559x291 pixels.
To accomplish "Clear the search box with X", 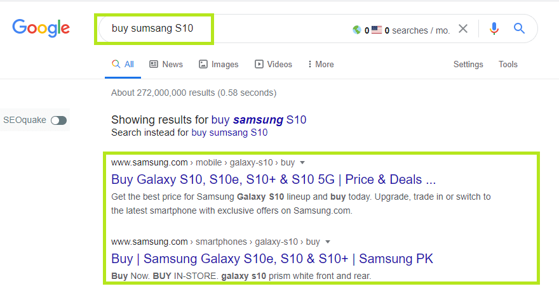I will pyautogui.click(x=463, y=29).
